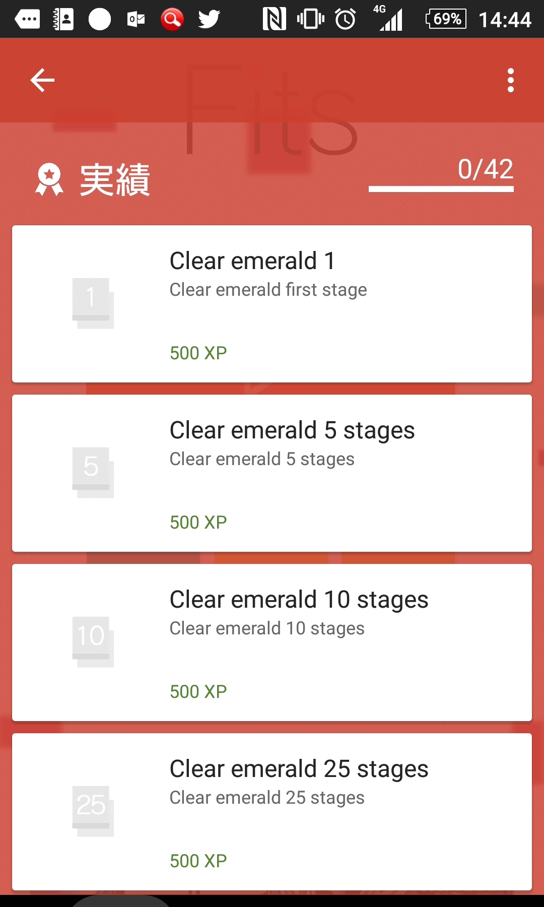Tap the 実績 achievements heading
This screenshot has width=544, height=907.
pos(115,180)
